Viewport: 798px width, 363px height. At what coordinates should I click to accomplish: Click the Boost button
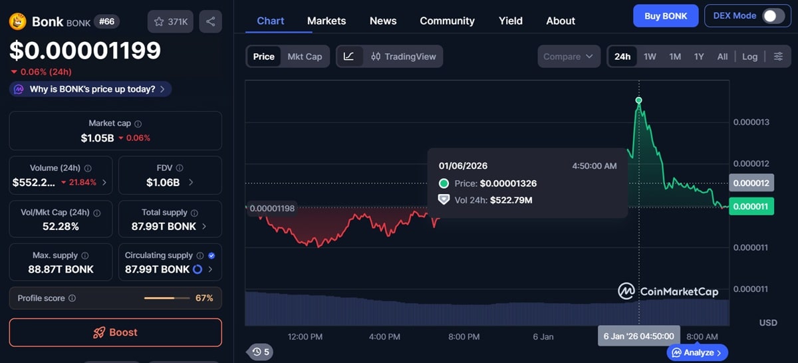coord(115,332)
